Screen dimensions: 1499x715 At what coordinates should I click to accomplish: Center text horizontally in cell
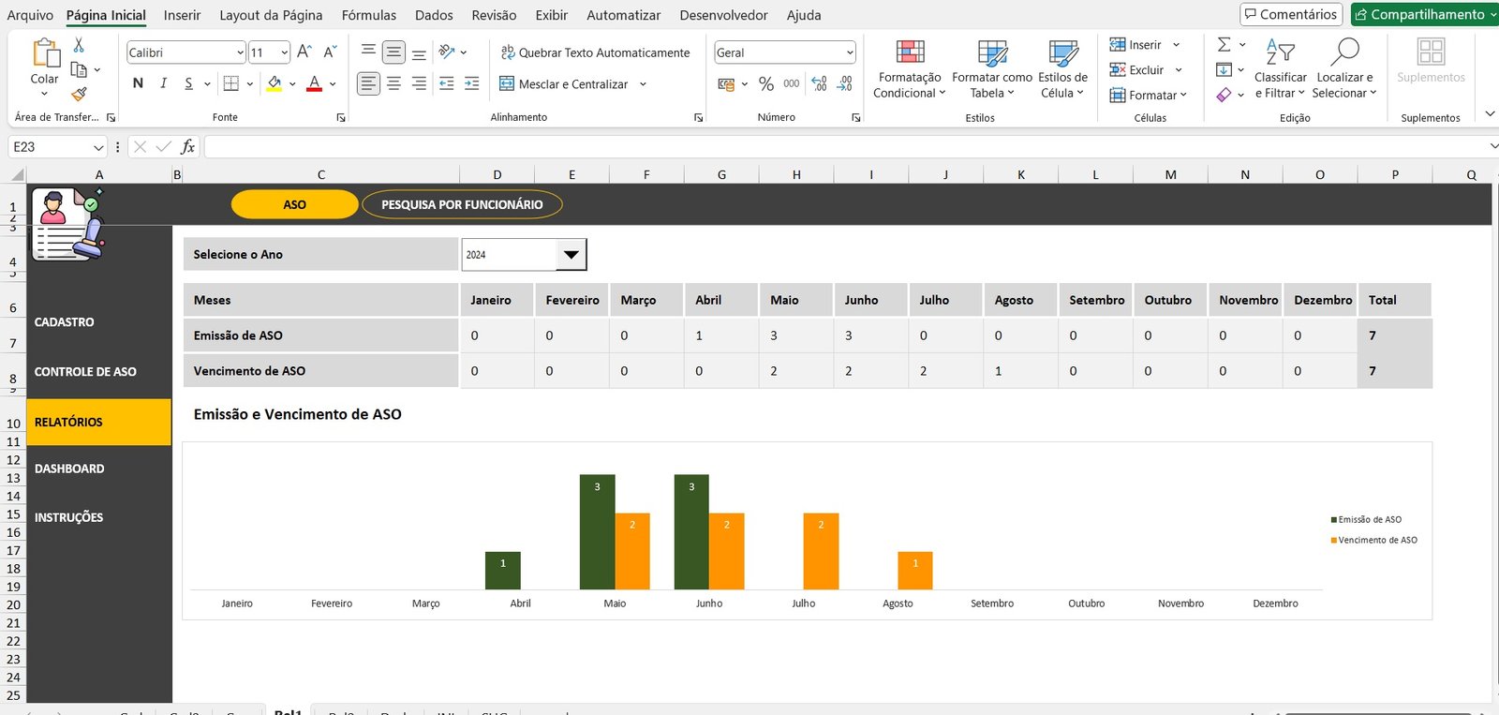pos(394,83)
